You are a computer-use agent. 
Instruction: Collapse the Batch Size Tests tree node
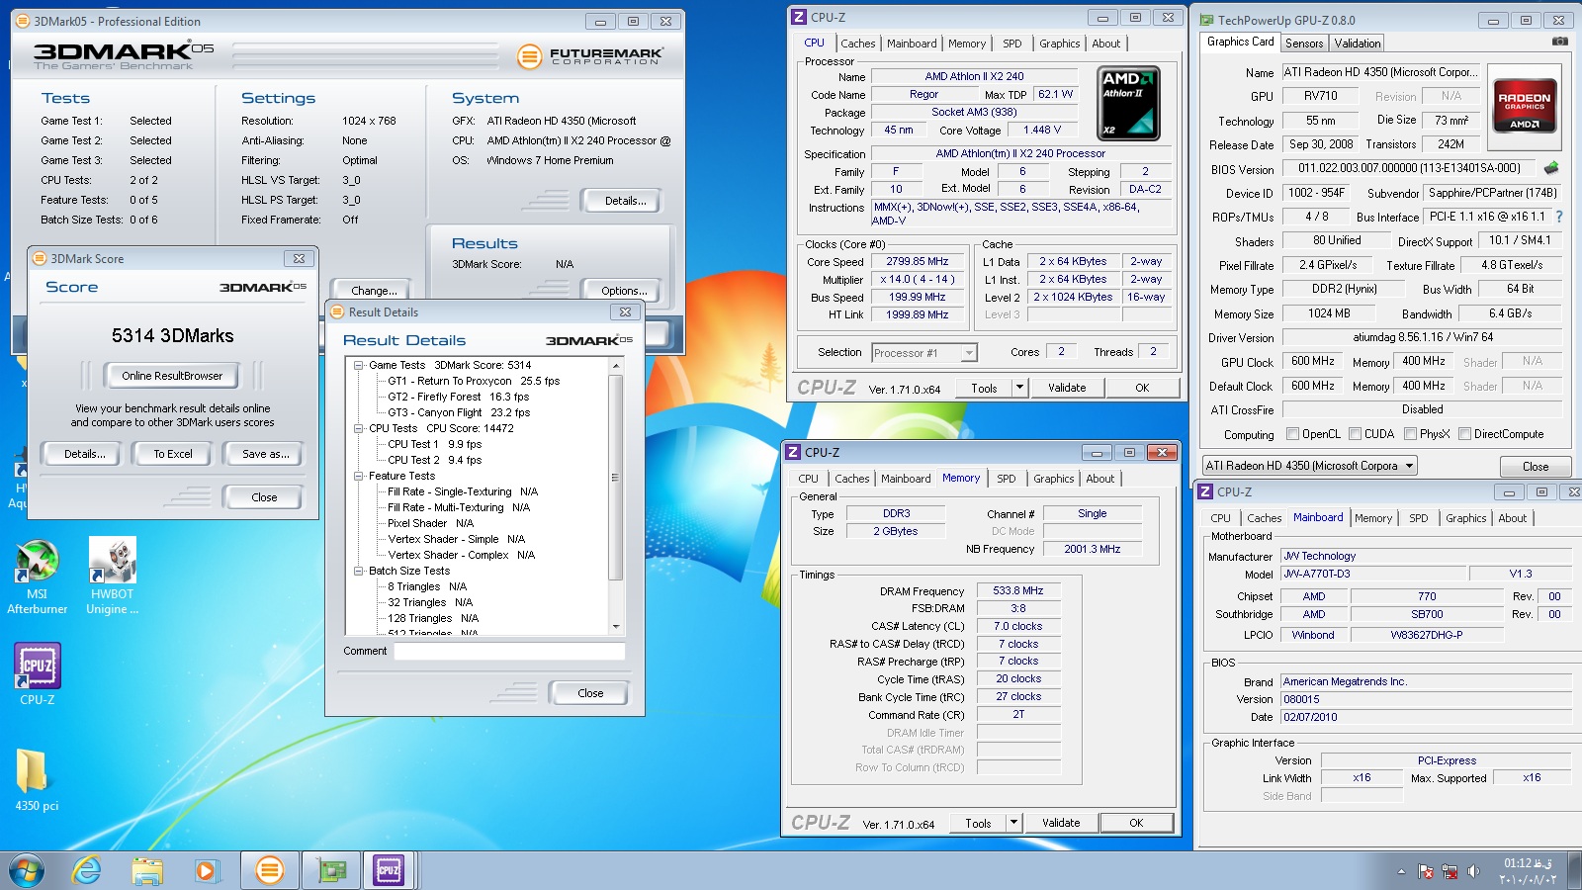click(x=359, y=571)
